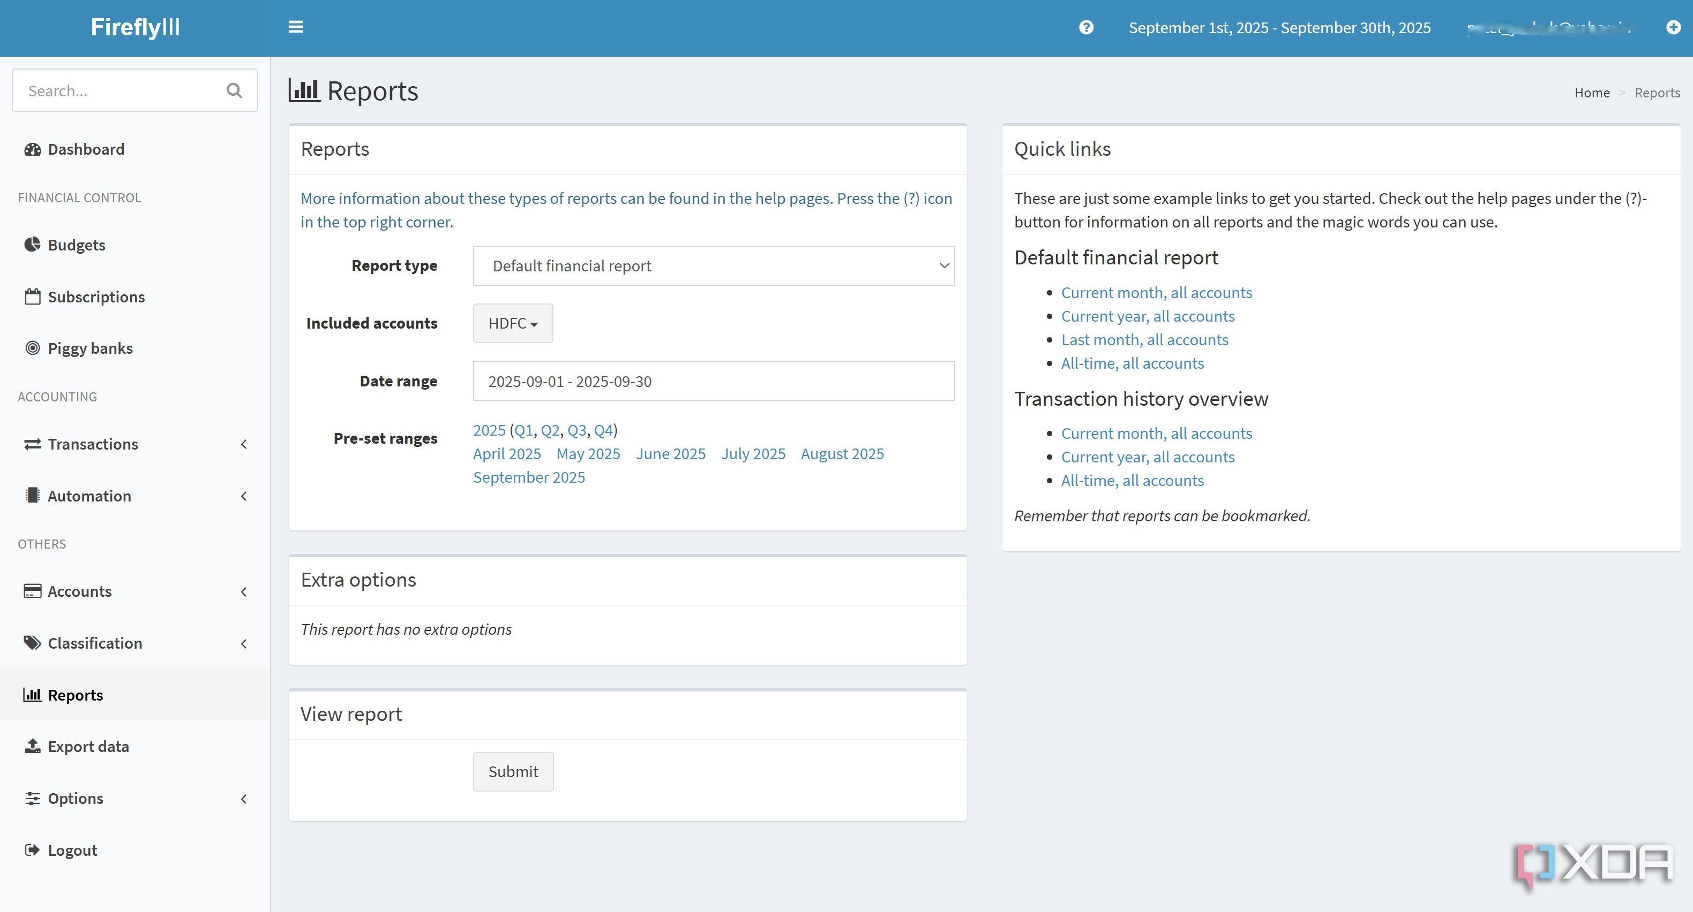Expand the Accounts sidebar menu
The width and height of the screenshot is (1693, 912).
pyautogui.click(x=134, y=591)
